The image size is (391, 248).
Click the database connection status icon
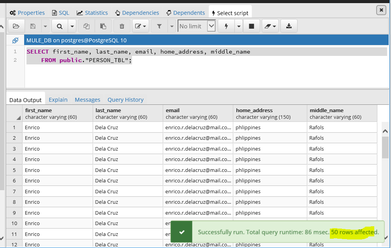pos(15,40)
